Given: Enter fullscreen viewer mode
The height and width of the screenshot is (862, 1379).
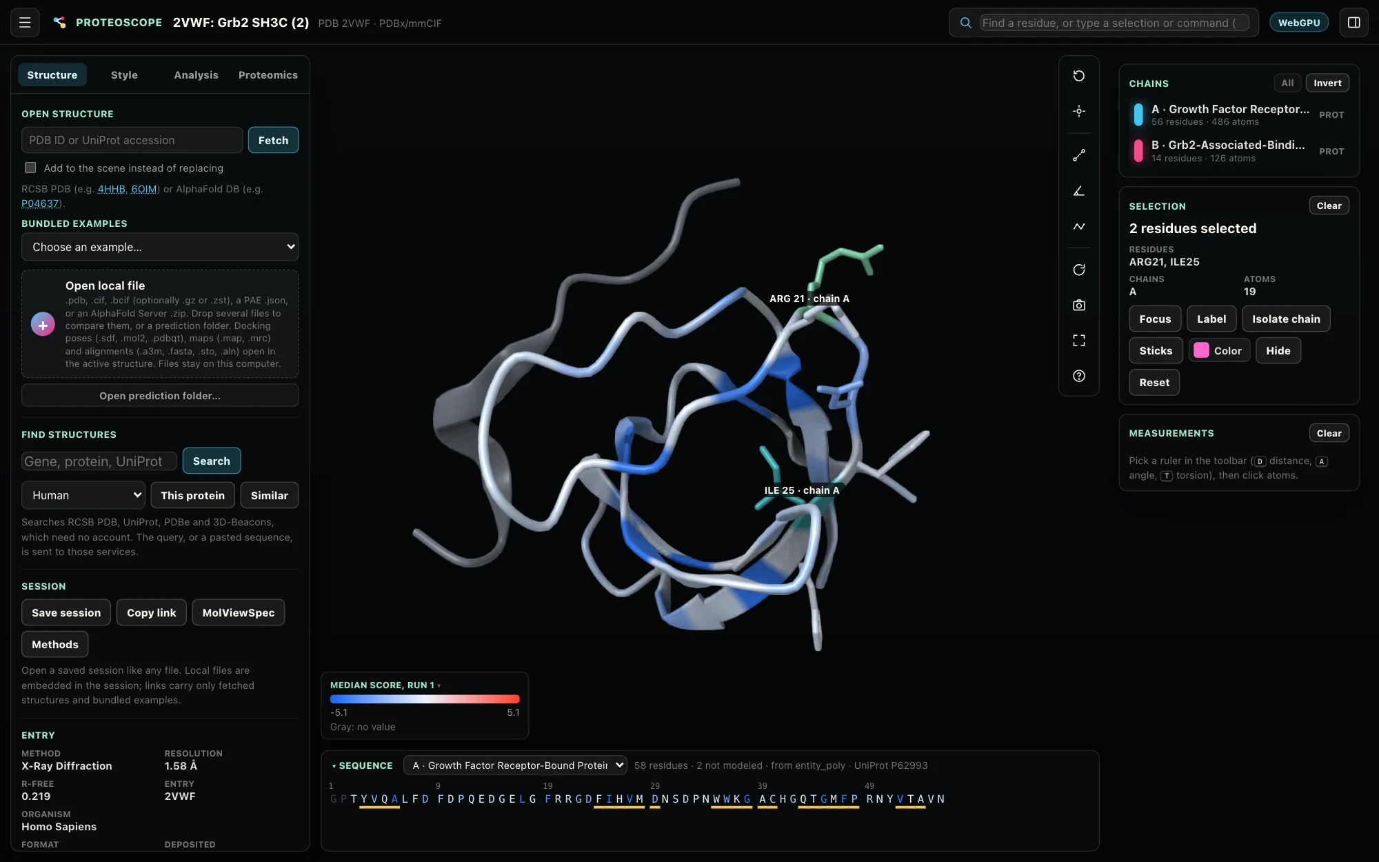Looking at the screenshot, I should 1079,341.
